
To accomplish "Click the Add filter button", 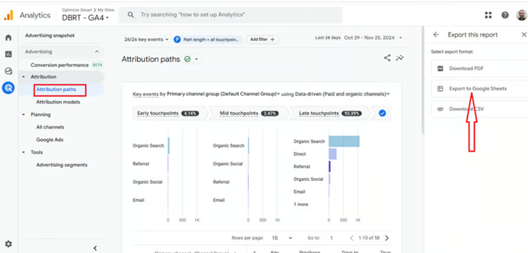I will pos(262,39).
